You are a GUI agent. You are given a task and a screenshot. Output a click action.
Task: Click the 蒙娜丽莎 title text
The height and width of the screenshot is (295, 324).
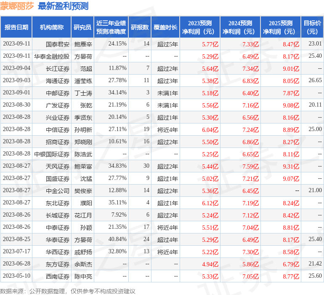pyautogui.click(x=17, y=6)
